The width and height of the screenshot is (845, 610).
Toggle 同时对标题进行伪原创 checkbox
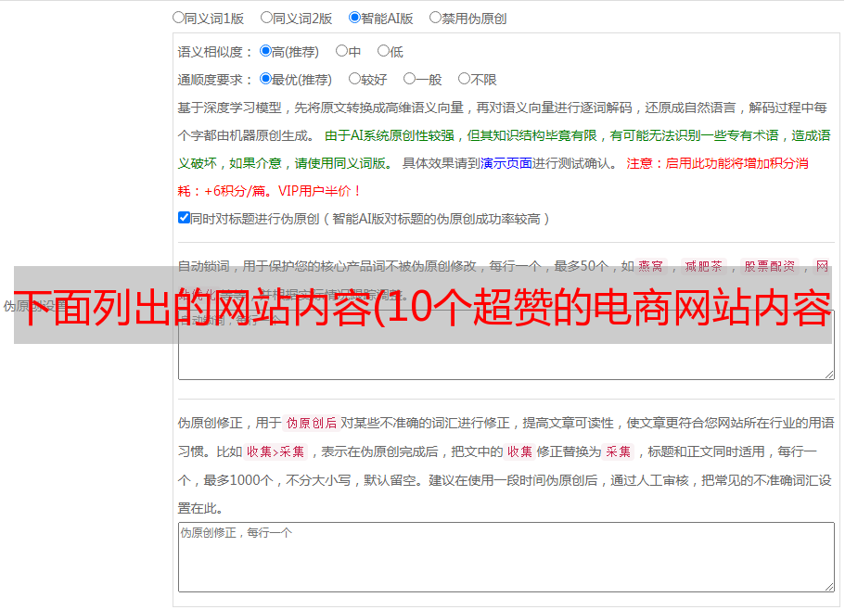tap(184, 218)
